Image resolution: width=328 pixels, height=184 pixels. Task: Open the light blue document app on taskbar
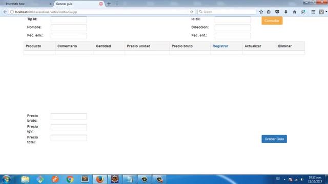(130, 179)
